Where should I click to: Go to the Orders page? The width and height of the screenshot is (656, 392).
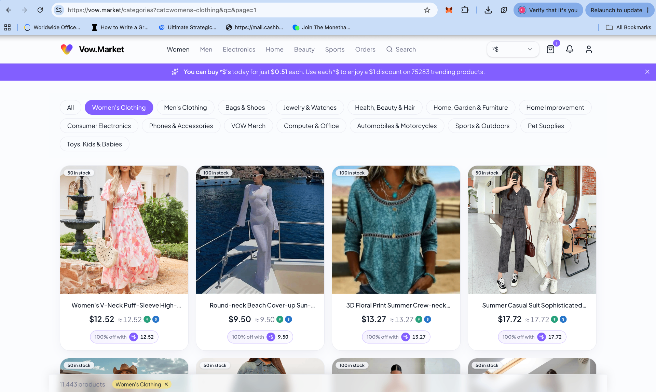click(x=365, y=50)
